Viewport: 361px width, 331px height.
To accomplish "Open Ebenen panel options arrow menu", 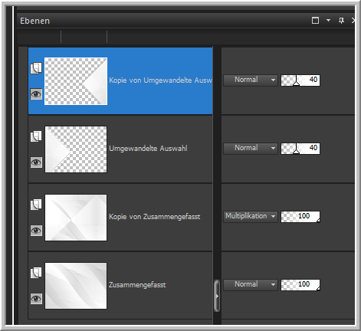I will click(328, 20).
